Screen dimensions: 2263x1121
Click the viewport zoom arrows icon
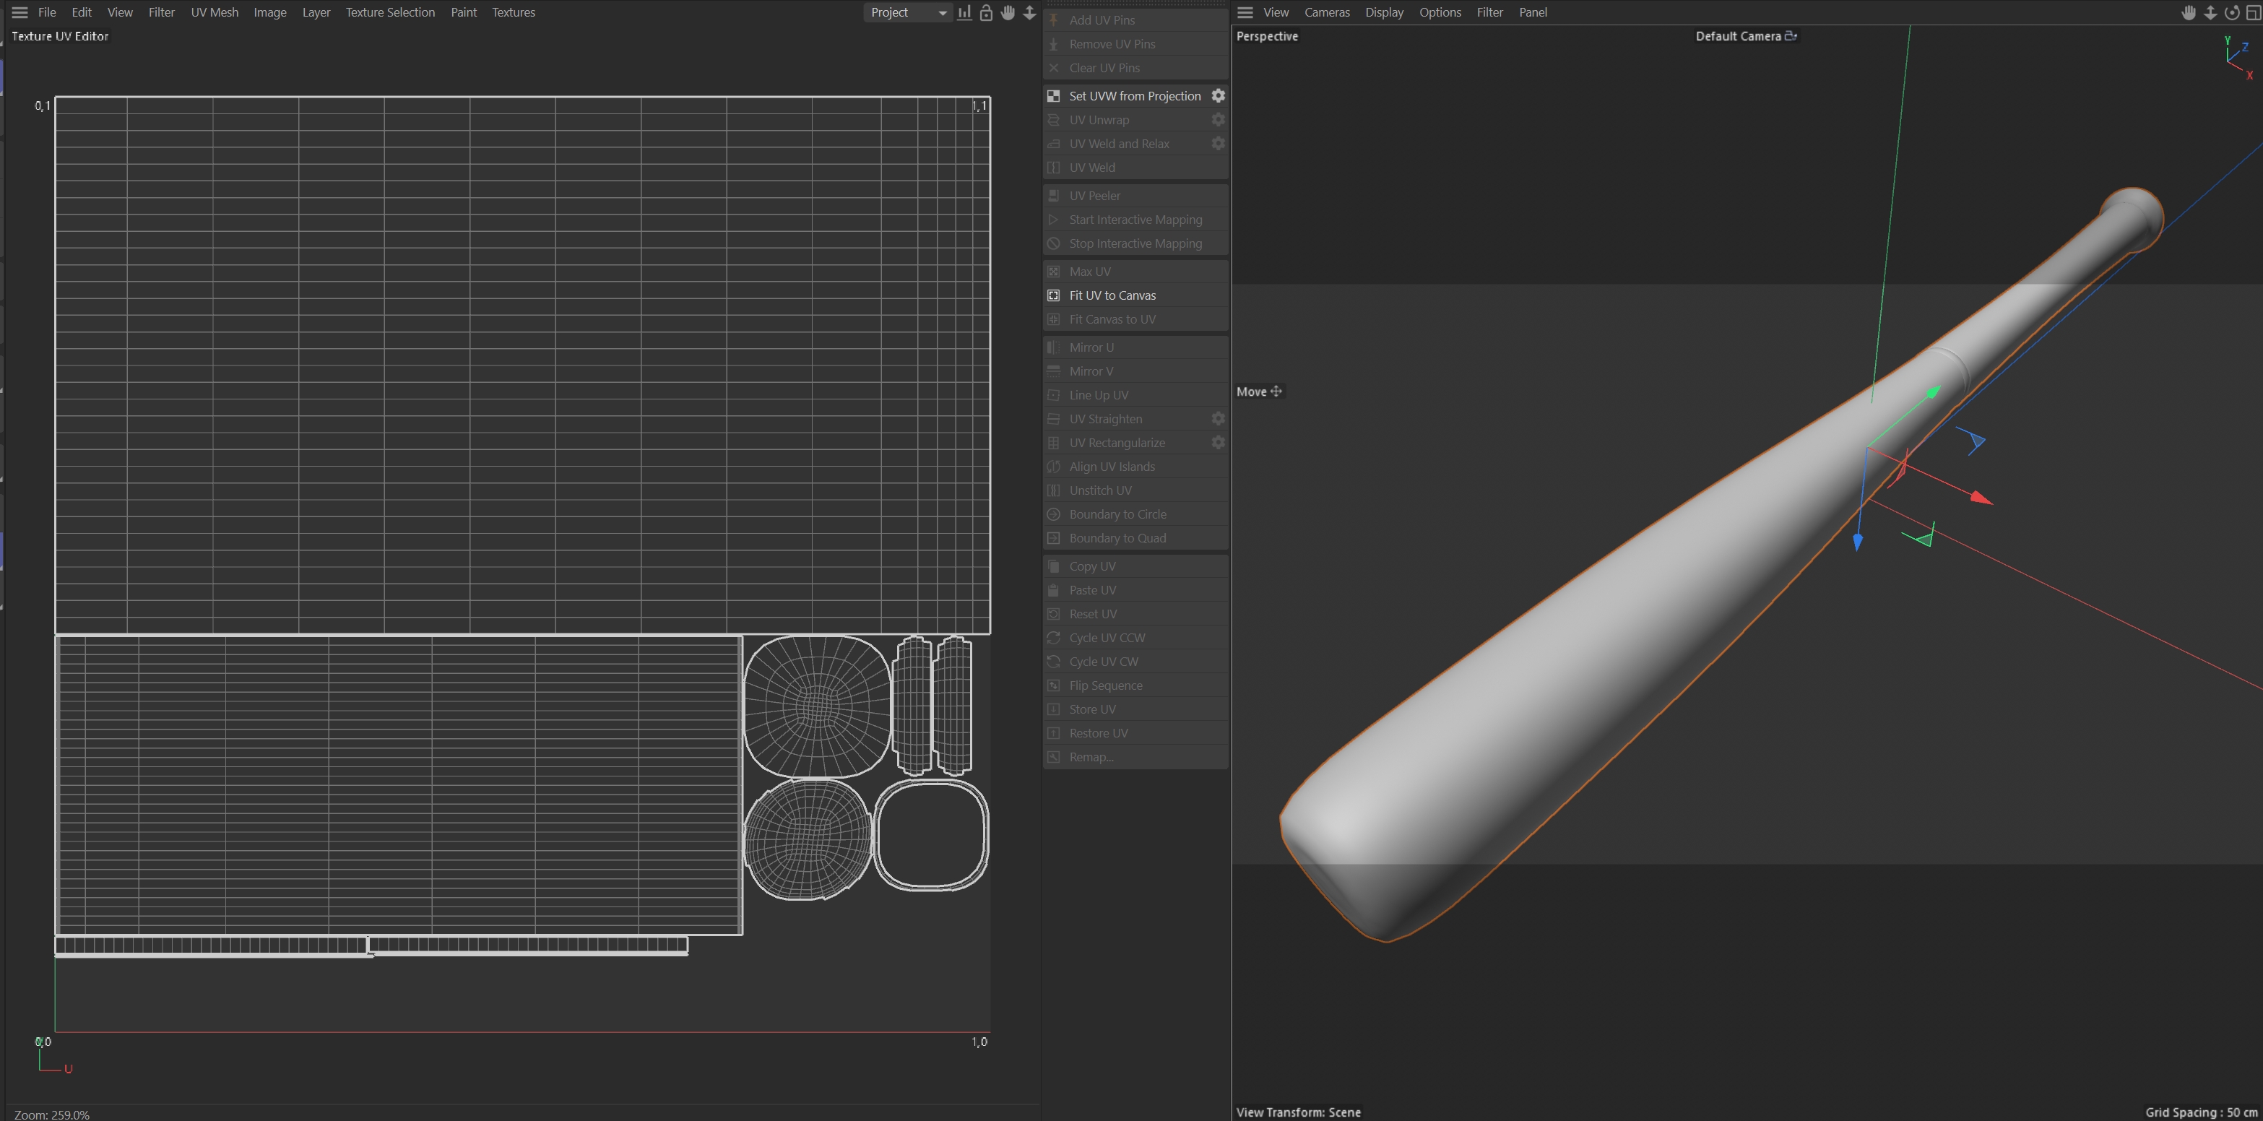coord(2210,12)
